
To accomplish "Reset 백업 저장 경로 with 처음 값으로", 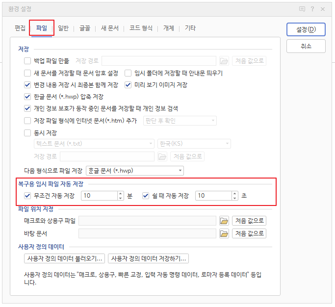I will [249, 61].
